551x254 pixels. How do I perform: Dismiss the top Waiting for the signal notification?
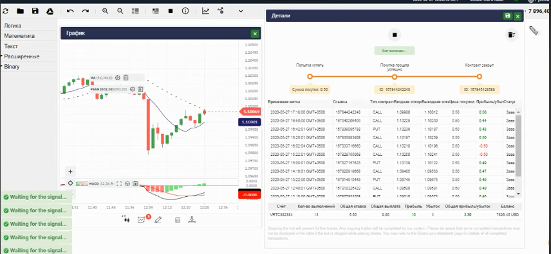(37, 198)
